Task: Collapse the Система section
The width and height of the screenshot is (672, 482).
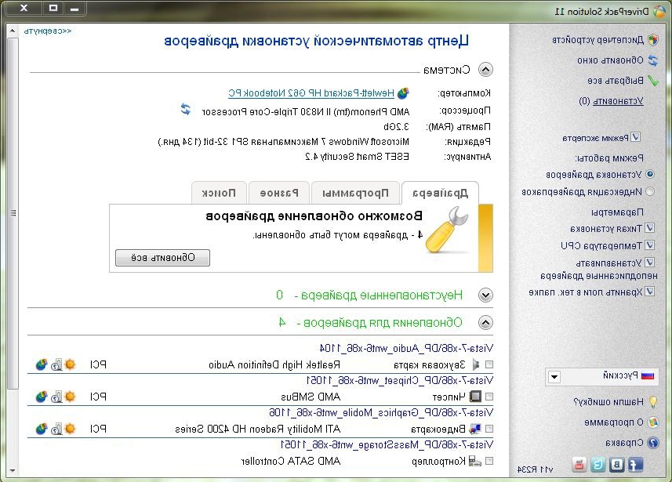Action: click(485, 70)
